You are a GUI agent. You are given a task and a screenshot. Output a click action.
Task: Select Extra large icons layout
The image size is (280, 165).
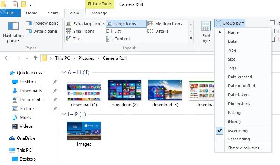(85, 24)
